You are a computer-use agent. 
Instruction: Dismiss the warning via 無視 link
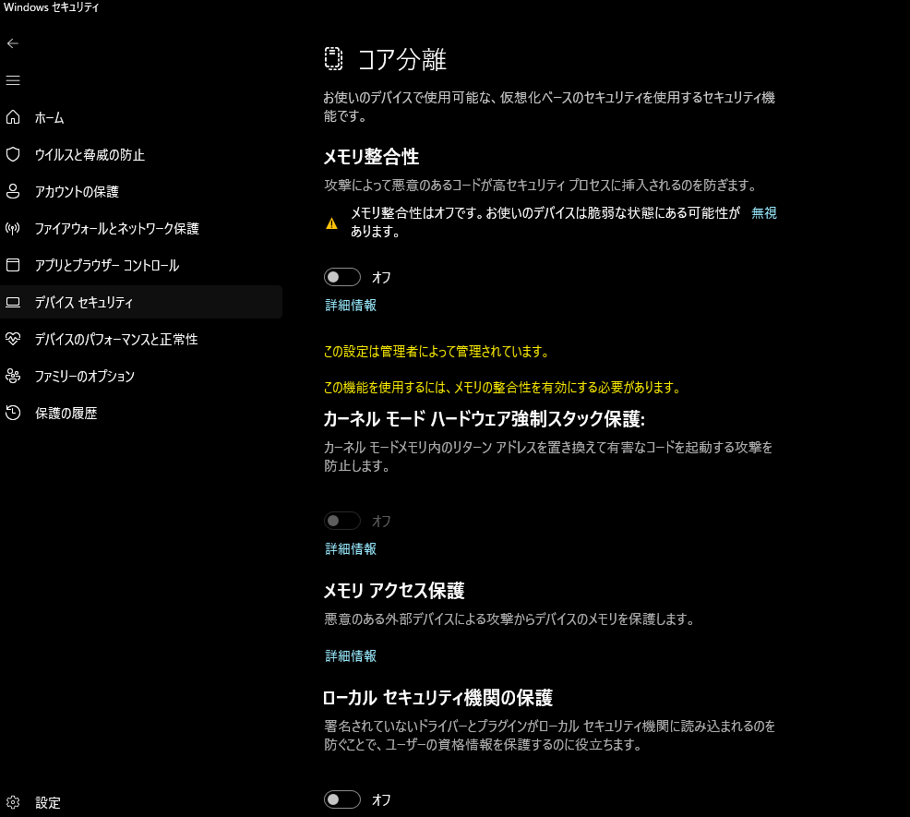[x=765, y=212]
